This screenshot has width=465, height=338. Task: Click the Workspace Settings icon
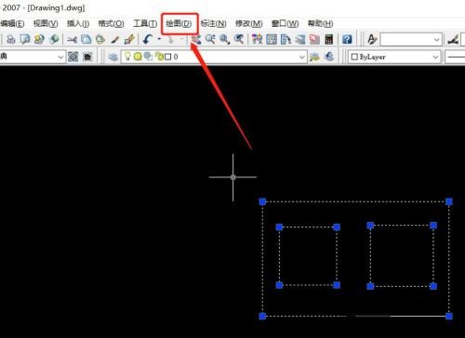coord(73,57)
